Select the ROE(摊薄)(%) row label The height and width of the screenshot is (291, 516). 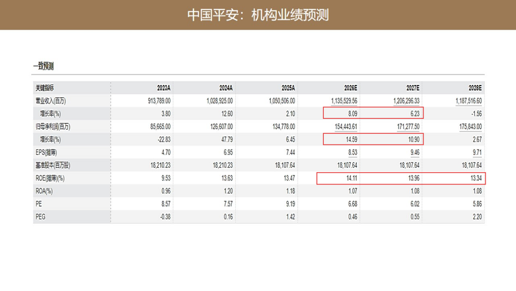50,178
